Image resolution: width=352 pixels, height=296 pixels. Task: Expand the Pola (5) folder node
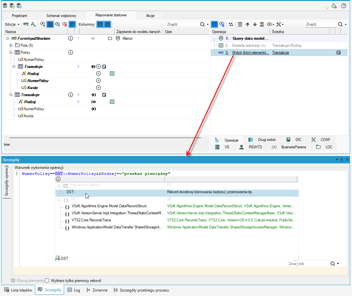point(11,45)
